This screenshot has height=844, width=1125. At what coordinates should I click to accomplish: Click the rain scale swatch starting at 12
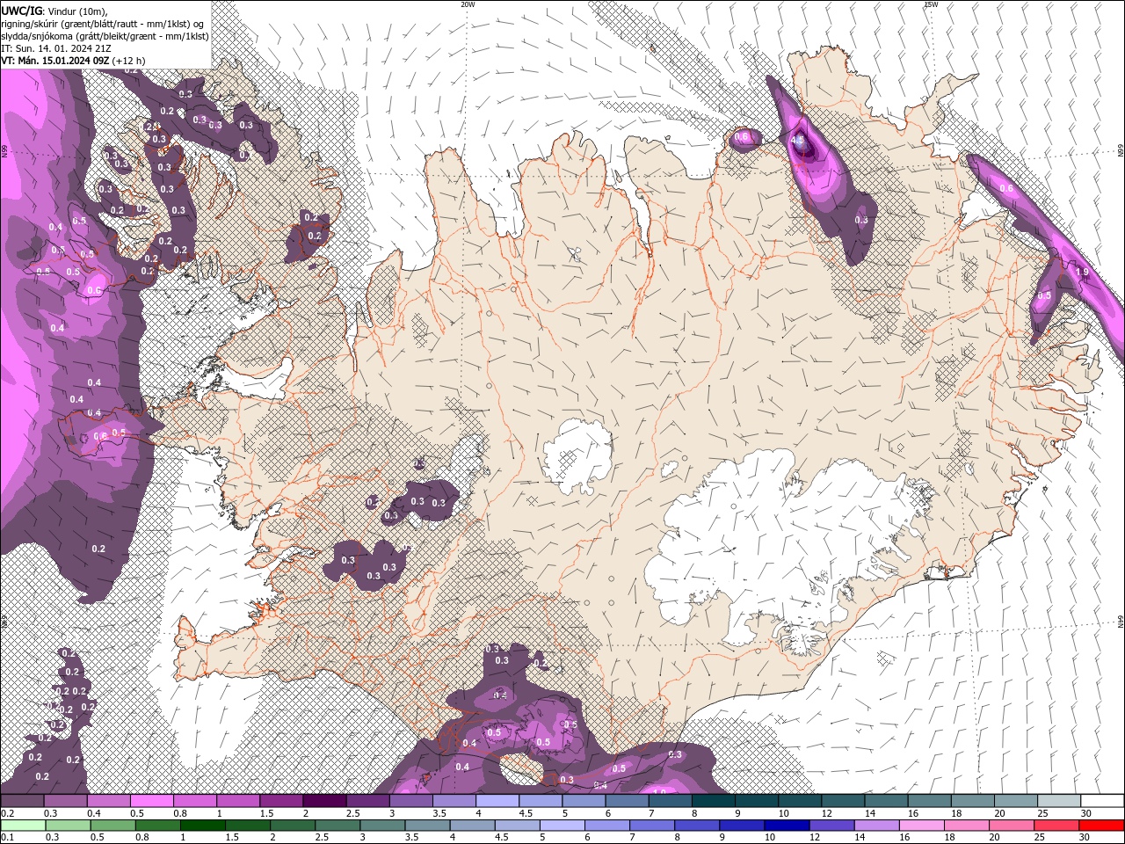pos(831,826)
